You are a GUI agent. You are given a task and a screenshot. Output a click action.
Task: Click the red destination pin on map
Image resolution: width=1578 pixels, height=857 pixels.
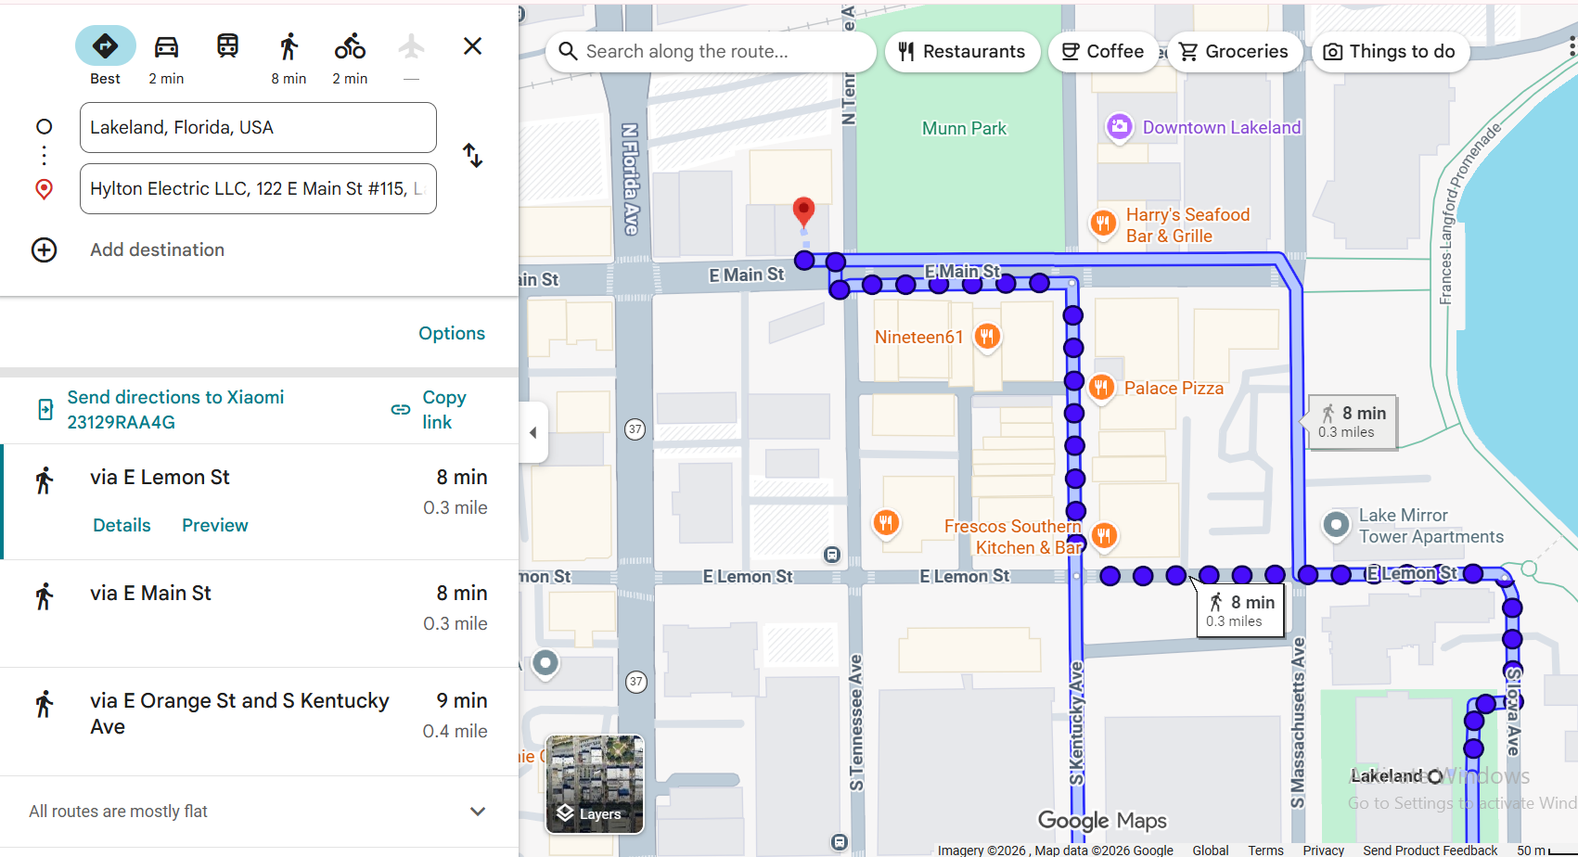pos(803,212)
